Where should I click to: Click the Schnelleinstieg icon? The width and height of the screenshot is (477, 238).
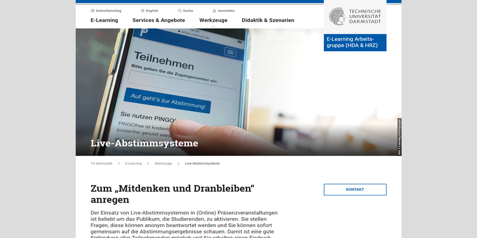[92, 10]
